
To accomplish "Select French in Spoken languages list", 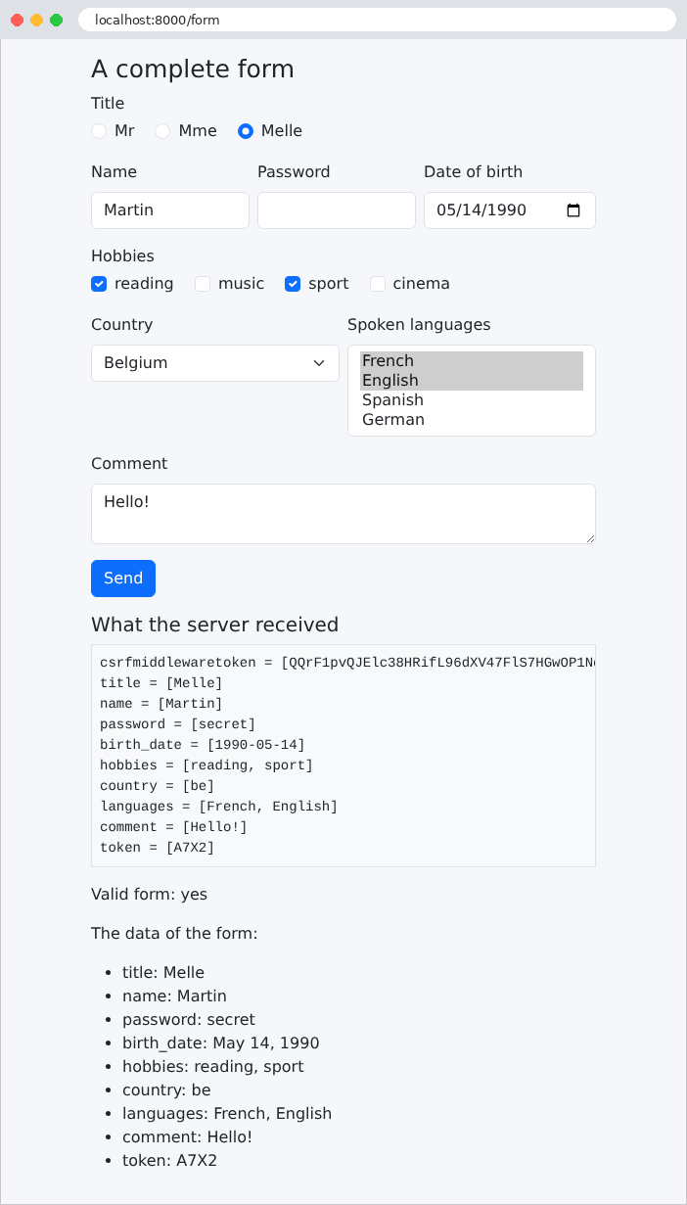I will [x=472, y=361].
